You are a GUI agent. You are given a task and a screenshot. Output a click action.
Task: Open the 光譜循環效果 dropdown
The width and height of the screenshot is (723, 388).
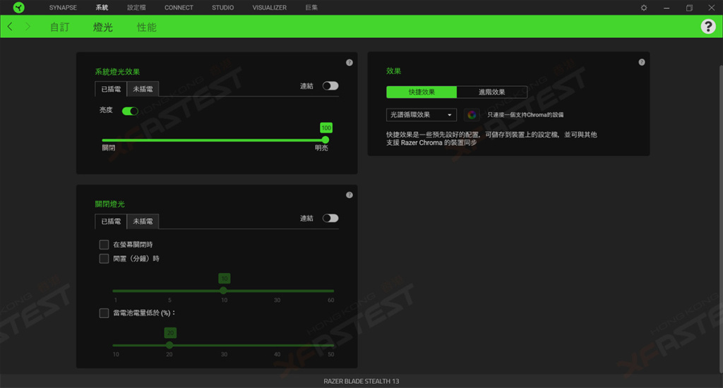[x=421, y=115]
